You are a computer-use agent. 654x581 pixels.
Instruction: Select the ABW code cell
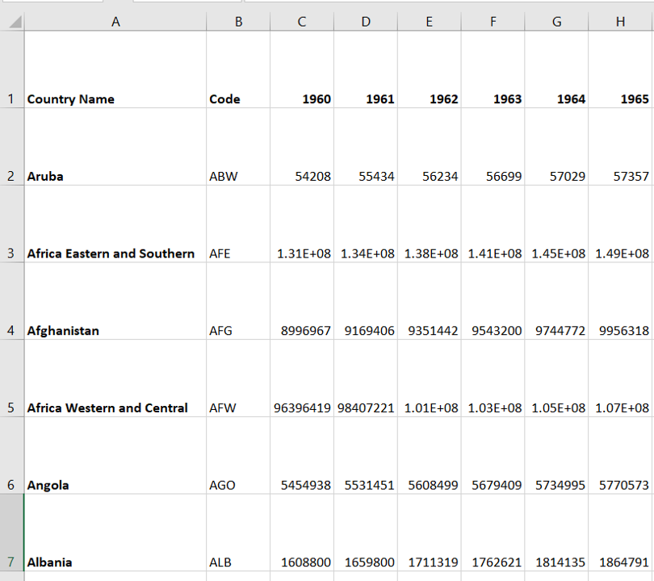pyautogui.click(x=238, y=147)
